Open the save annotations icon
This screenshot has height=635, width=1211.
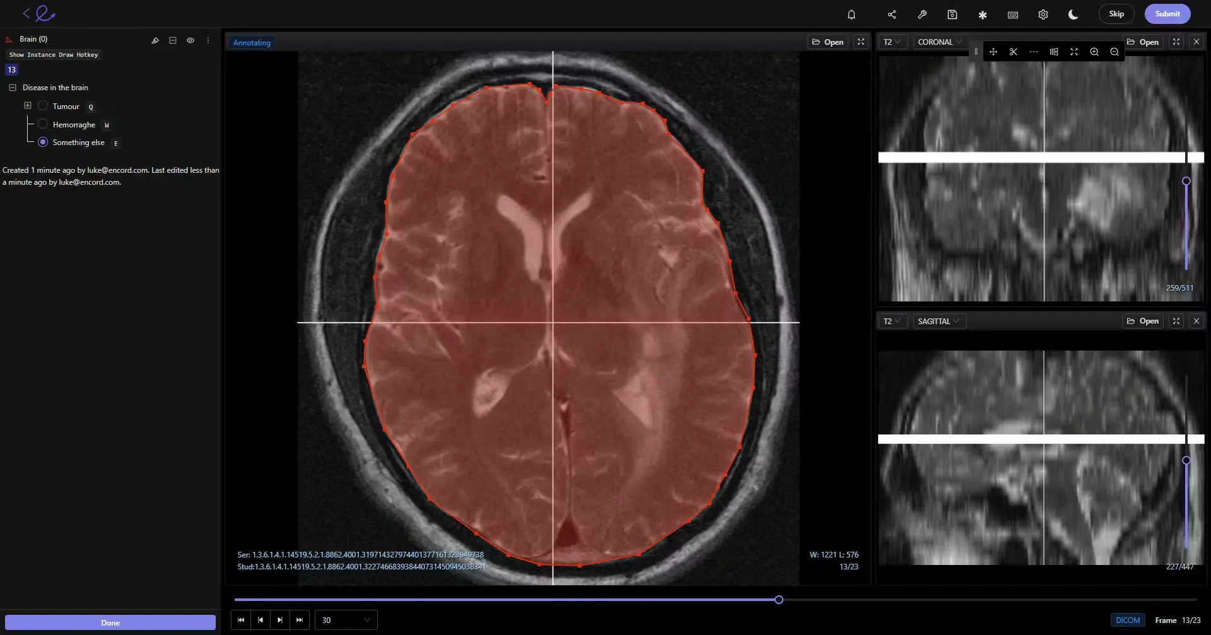[x=952, y=14]
